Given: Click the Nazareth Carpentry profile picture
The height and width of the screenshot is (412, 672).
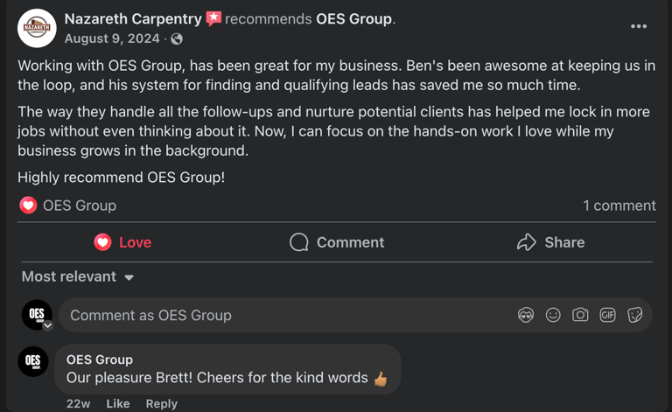Looking at the screenshot, I should 37,28.
